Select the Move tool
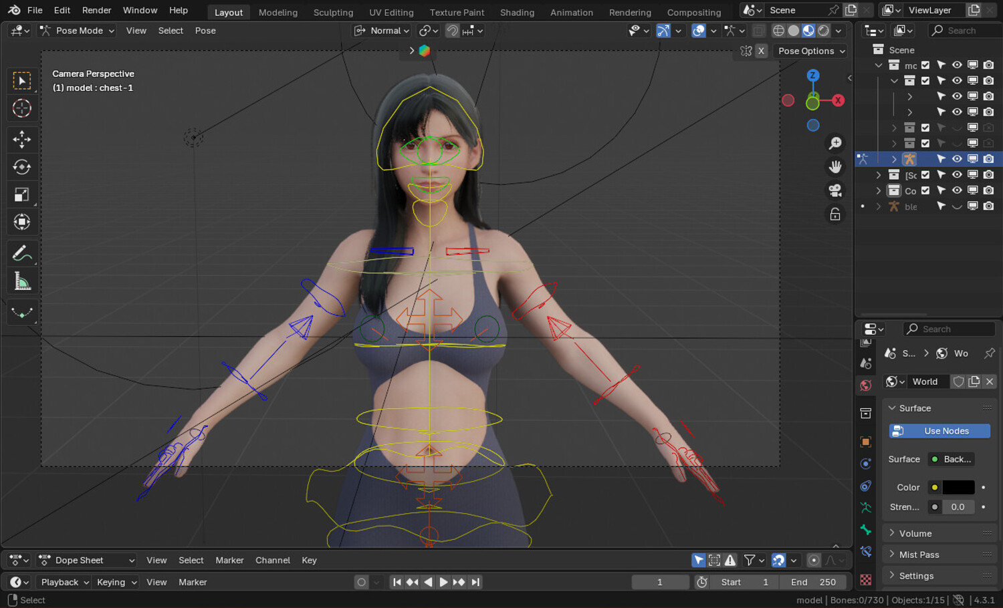 (x=22, y=139)
